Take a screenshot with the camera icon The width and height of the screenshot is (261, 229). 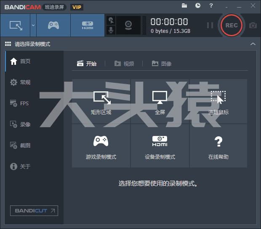[253, 25]
